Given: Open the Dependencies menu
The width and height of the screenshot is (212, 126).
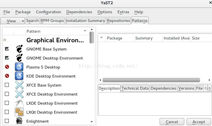Looking at the screenshot, I should [79, 12].
